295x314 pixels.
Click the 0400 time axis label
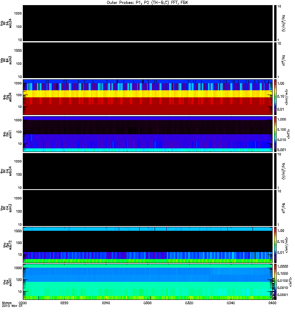pyautogui.click(x=272, y=303)
